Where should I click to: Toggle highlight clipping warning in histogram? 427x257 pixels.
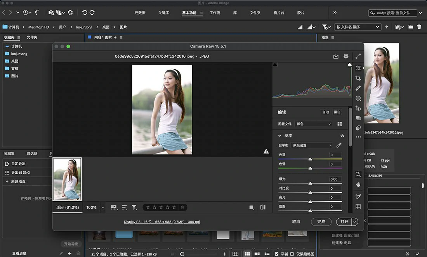point(349,65)
